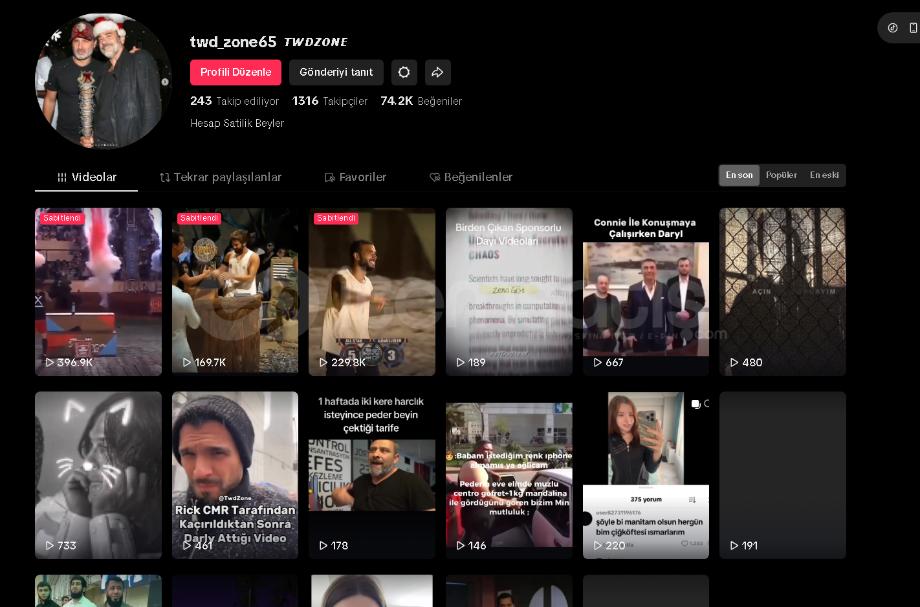Open the Videolar tab
This screenshot has width=920, height=607.
point(87,177)
